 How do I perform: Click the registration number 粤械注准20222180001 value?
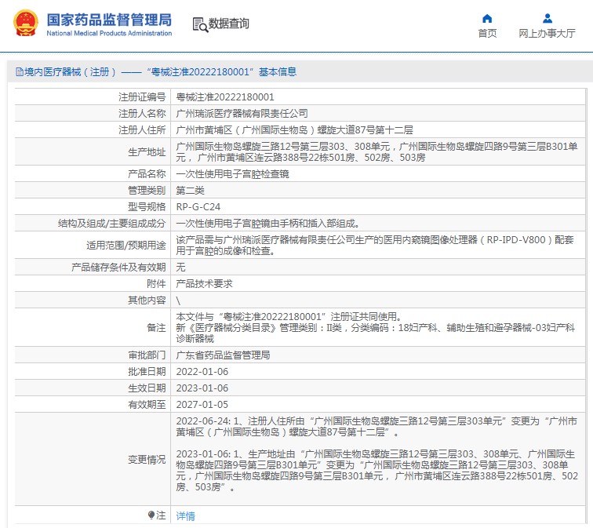point(225,97)
